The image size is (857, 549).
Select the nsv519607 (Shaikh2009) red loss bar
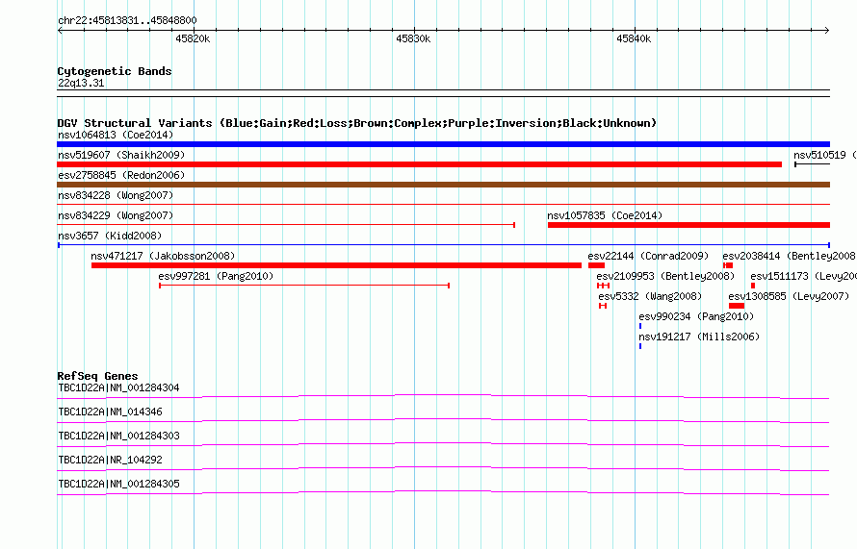pyautogui.click(x=419, y=164)
